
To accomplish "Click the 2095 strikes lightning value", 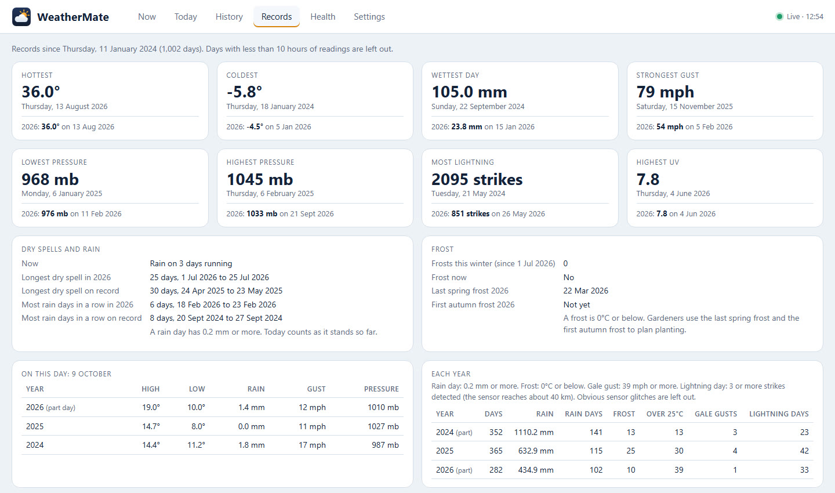I will coord(477,179).
